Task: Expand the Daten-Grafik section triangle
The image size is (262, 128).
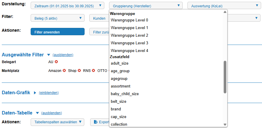Action: [x=35, y=93]
